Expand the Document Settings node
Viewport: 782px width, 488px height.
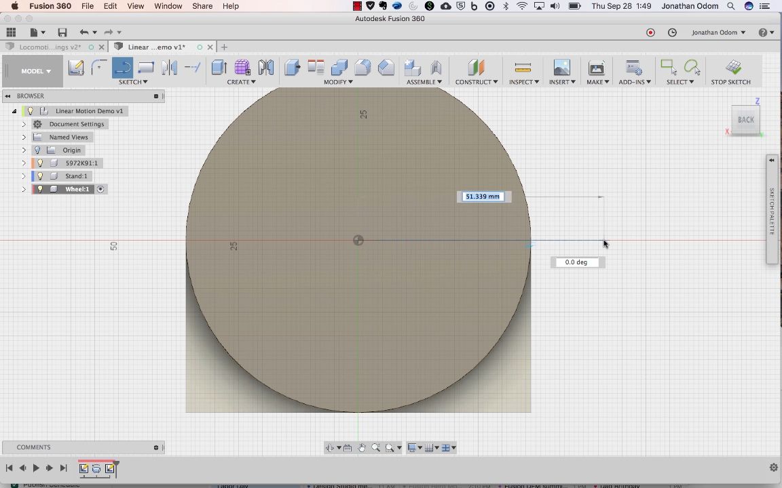(24, 125)
